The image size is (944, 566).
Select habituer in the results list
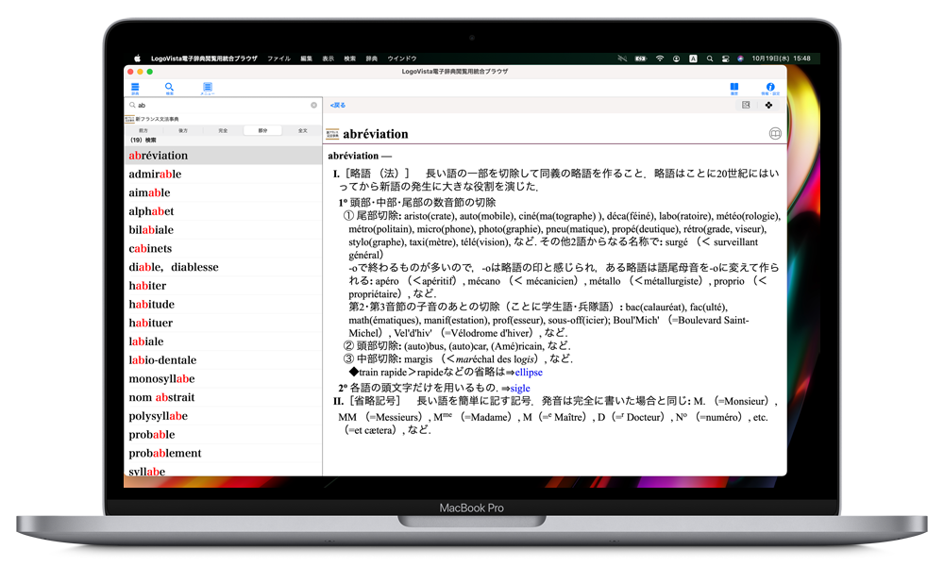[x=223, y=323]
